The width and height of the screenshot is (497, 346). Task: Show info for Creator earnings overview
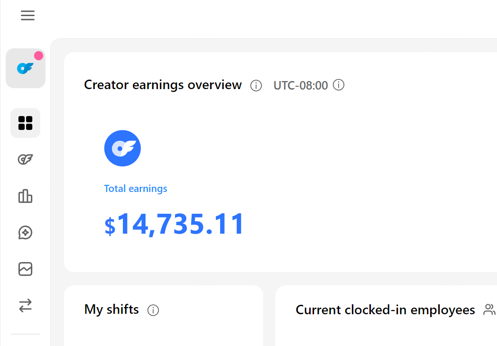point(256,86)
